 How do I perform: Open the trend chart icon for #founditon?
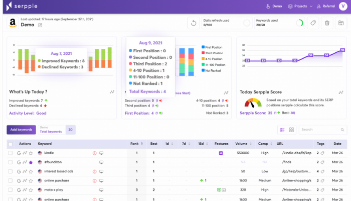click(x=25, y=162)
